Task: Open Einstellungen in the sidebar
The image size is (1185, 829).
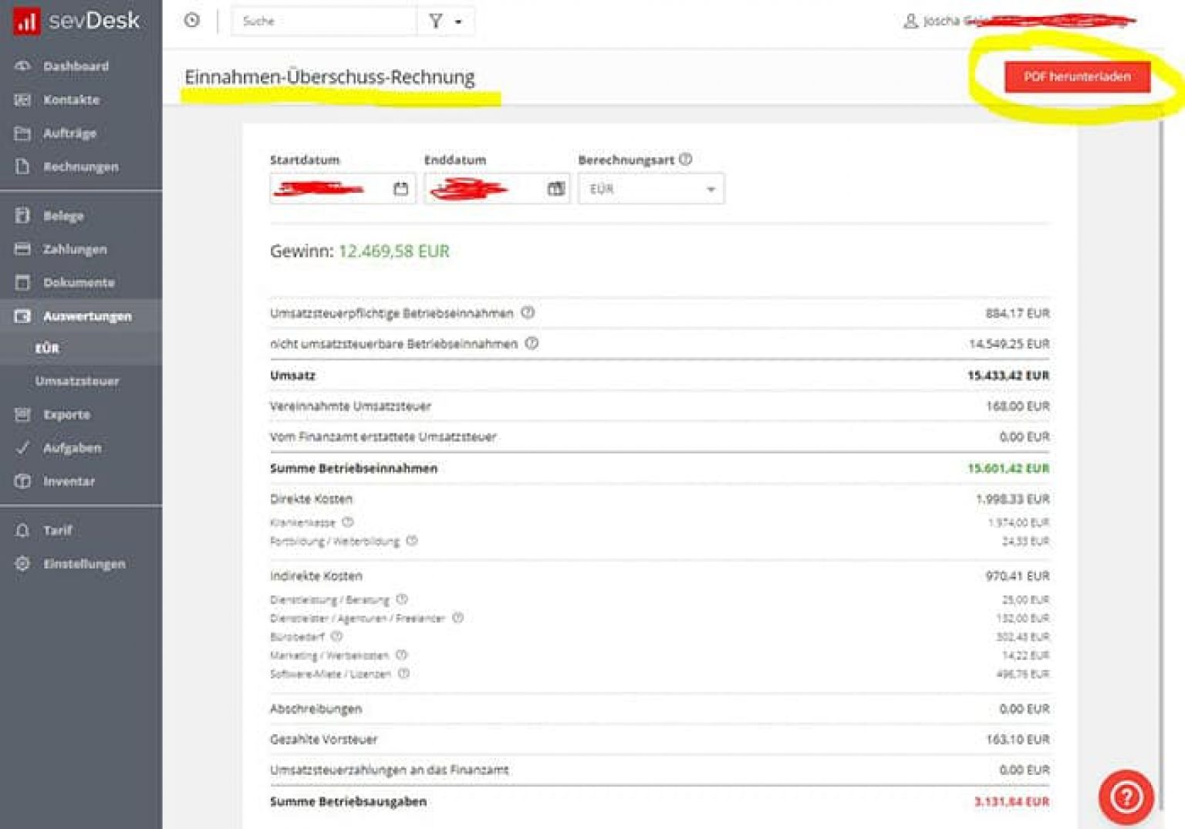Action: (84, 564)
